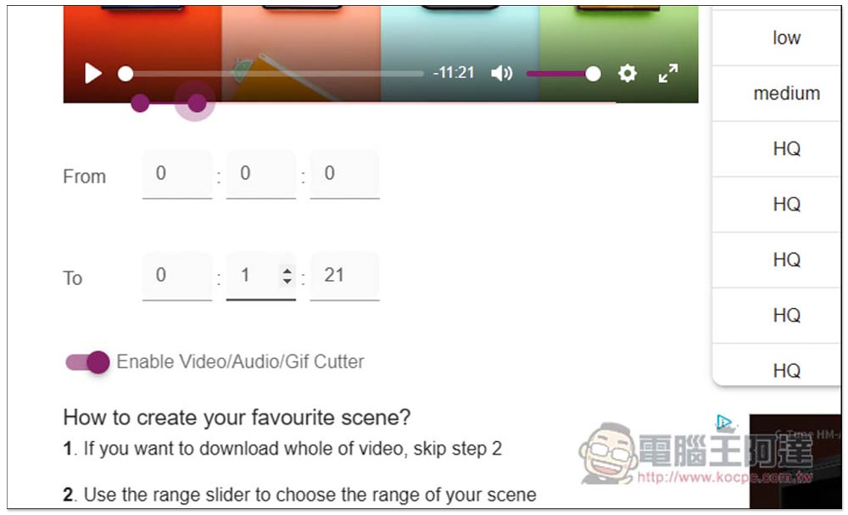Select the medium quality option

tap(786, 93)
